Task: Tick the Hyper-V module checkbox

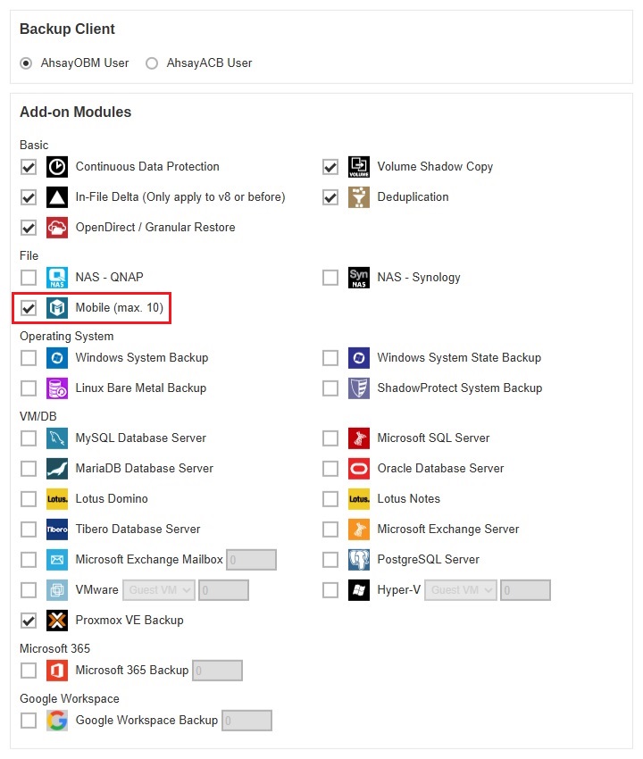Action: (x=330, y=590)
